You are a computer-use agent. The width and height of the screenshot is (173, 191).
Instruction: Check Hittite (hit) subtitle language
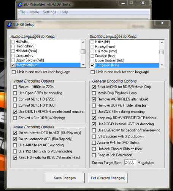[x=92, y=42]
